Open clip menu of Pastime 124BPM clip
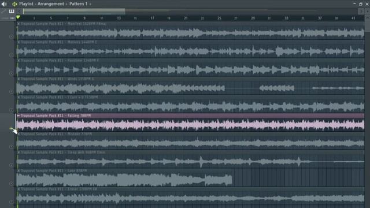The height and width of the screenshot is (208, 370). click(x=18, y=61)
